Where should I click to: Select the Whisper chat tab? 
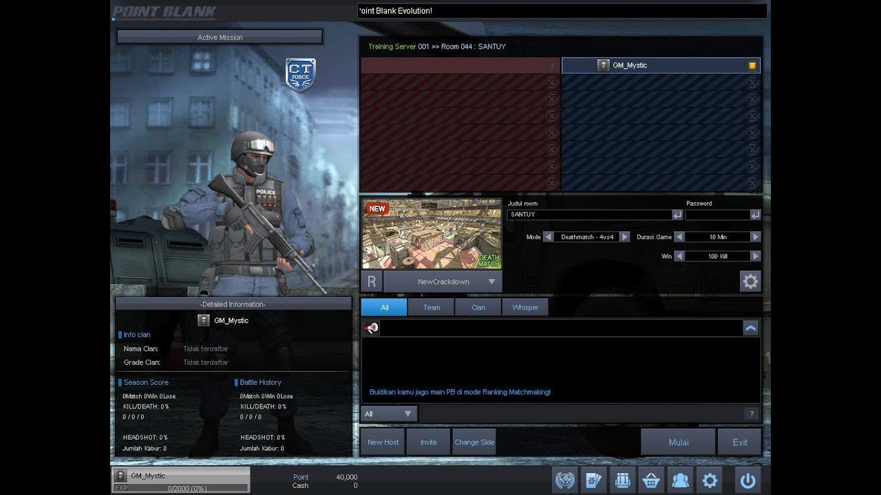click(x=525, y=307)
